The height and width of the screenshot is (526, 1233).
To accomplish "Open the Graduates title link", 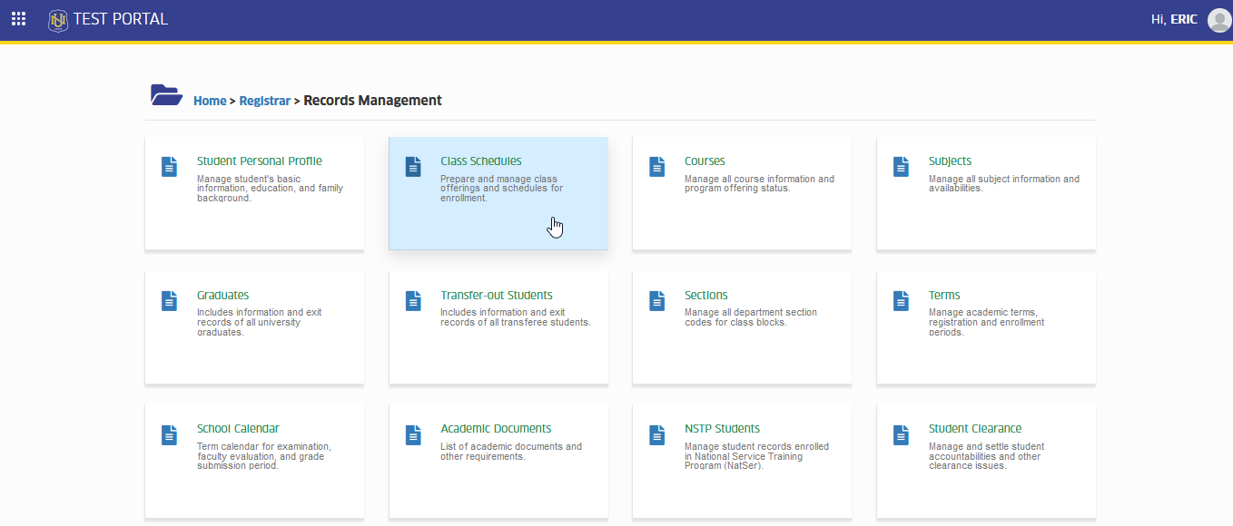I will 222,296.
